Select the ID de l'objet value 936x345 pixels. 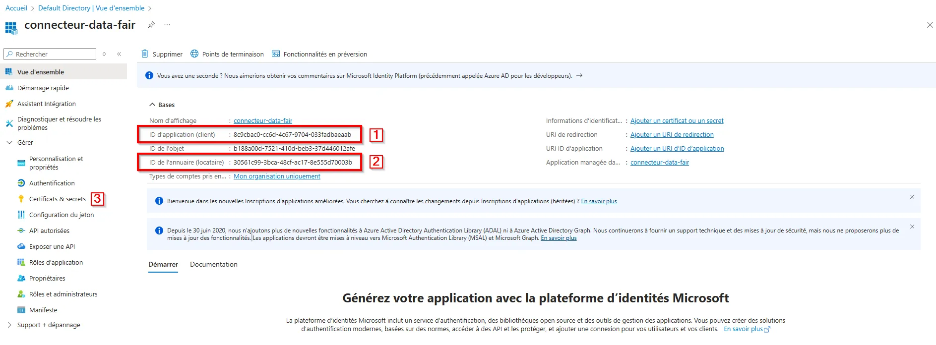[294, 148]
